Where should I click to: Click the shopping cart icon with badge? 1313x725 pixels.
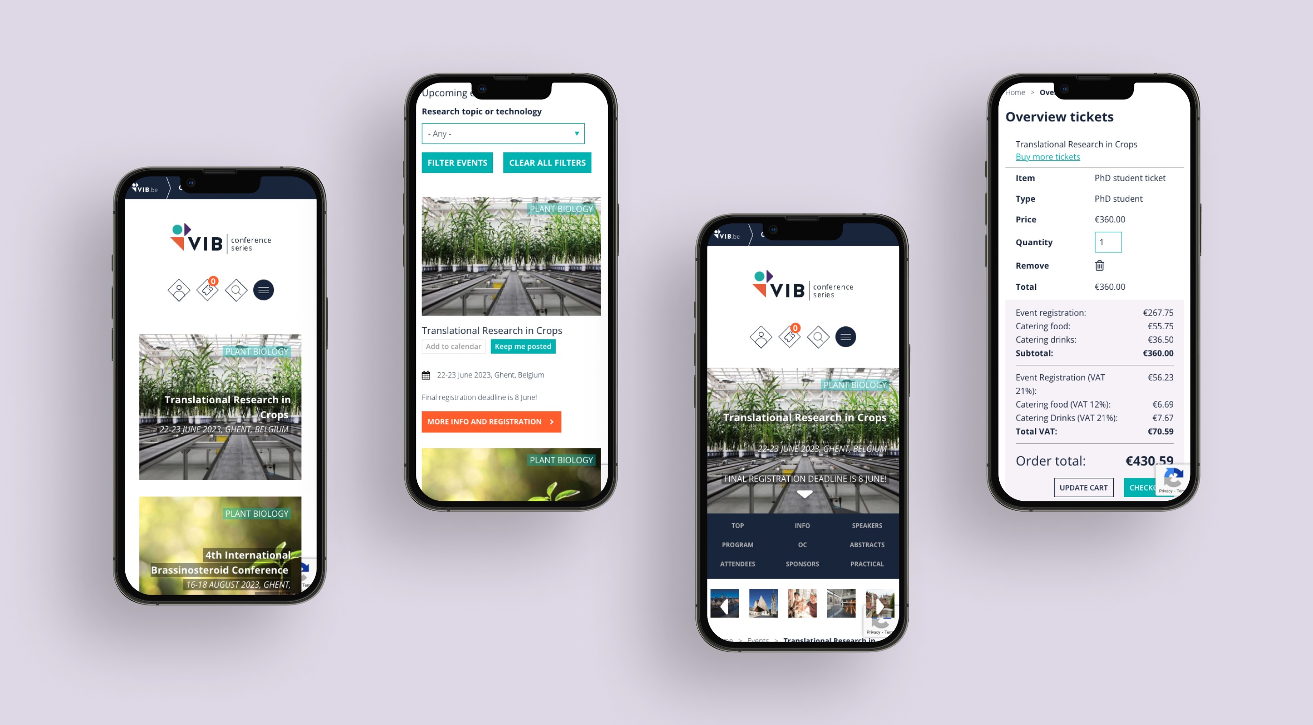point(208,289)
